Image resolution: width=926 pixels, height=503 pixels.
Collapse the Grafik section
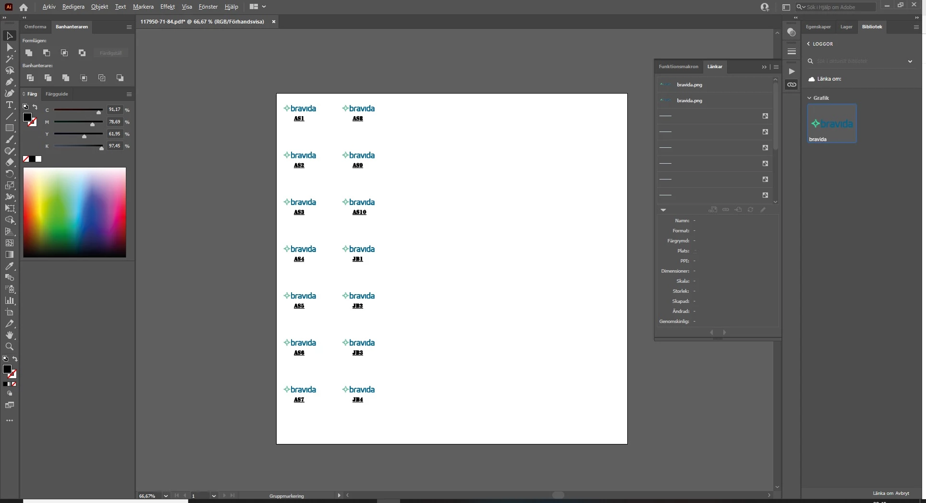point(809,98)
